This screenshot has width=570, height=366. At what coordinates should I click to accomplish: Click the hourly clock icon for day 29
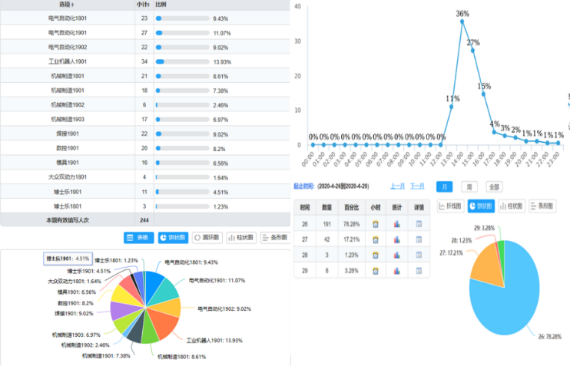(376, 269)
